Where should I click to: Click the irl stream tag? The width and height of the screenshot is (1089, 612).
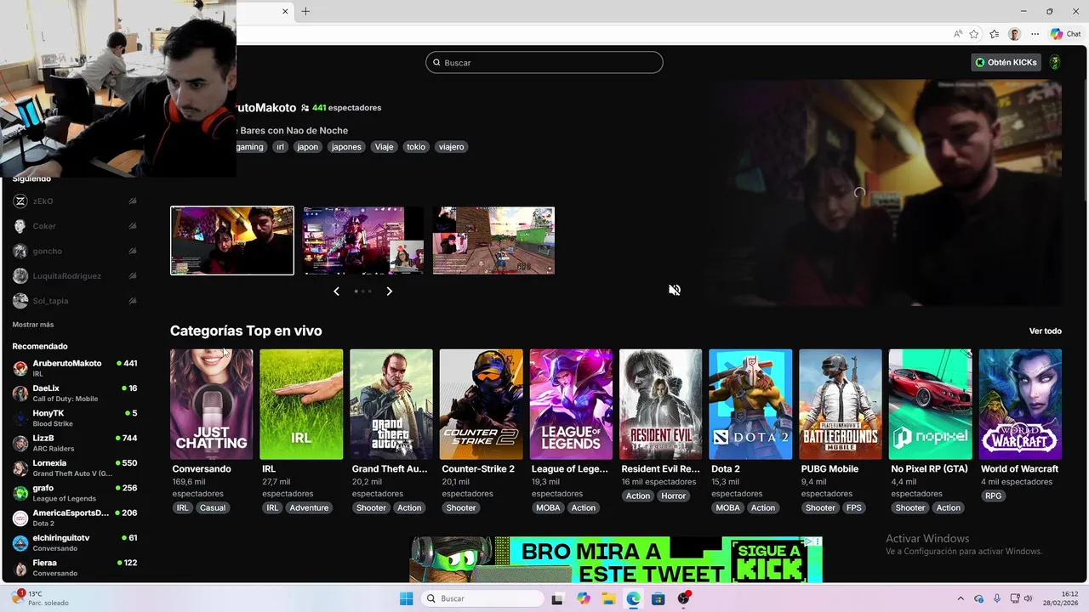[x=280, y=147]
